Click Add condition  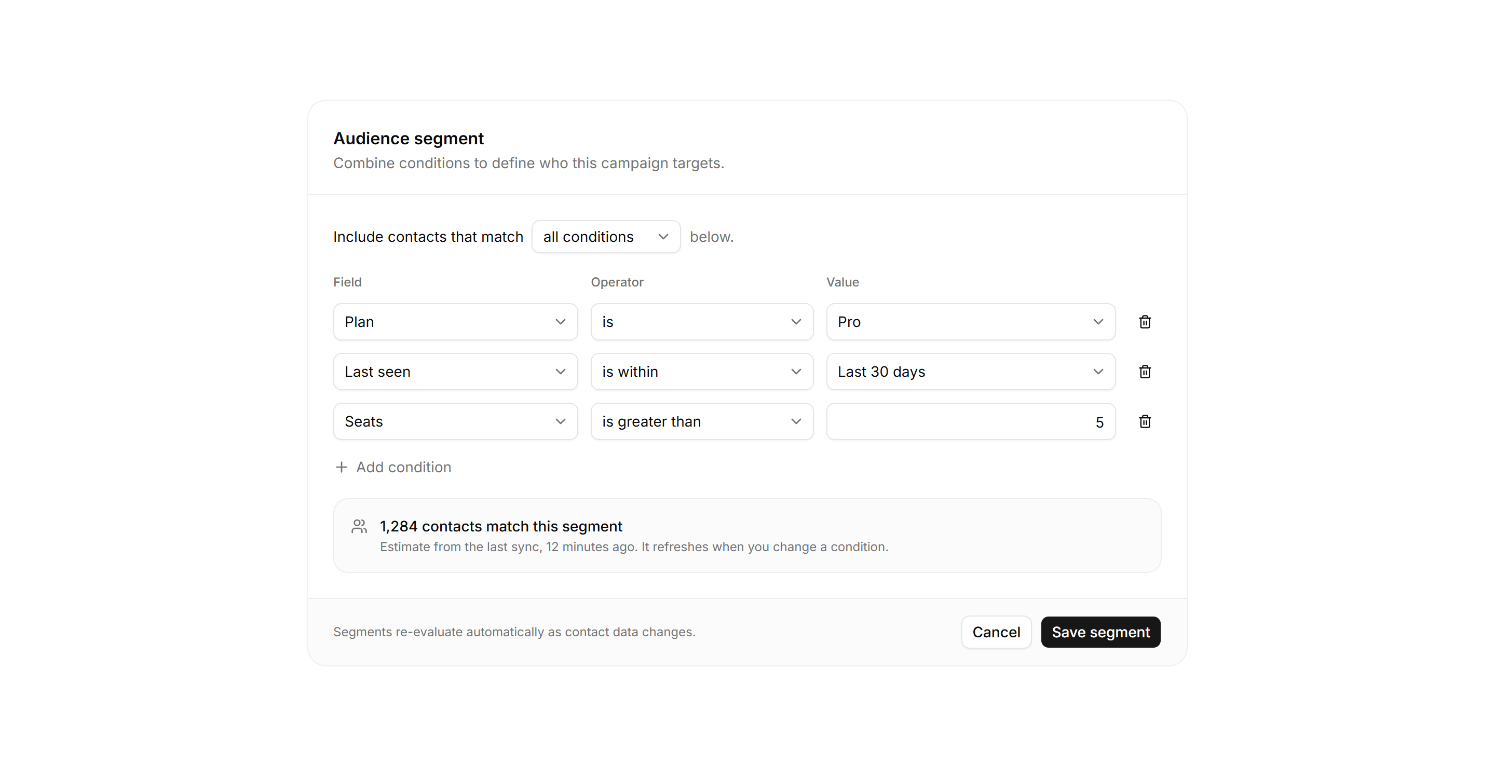click(x=393, y=467)
